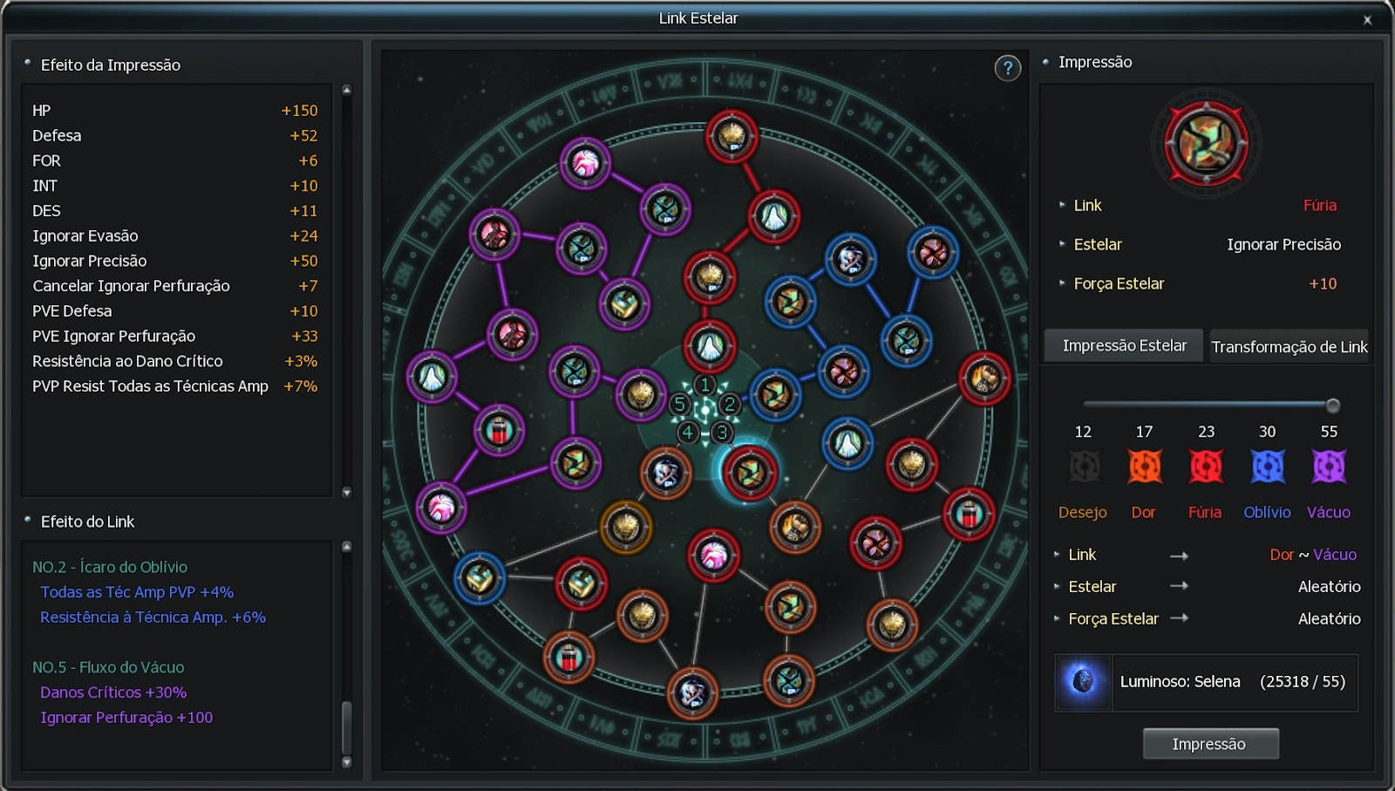The height and width of the screenshot is (791, 1395).
Task: Select star line number 3 circle
Action: pyautogui.click(x=722, y=432)
